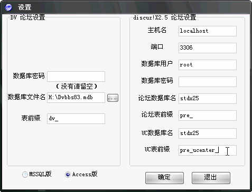252x192 pixels.
Task: Click the settings window app icon
Action: 8,7
